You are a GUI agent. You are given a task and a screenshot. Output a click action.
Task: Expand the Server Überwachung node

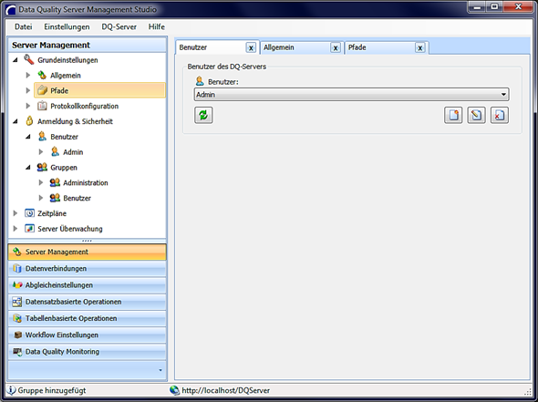pyautogui.click(x=16, y=229)
